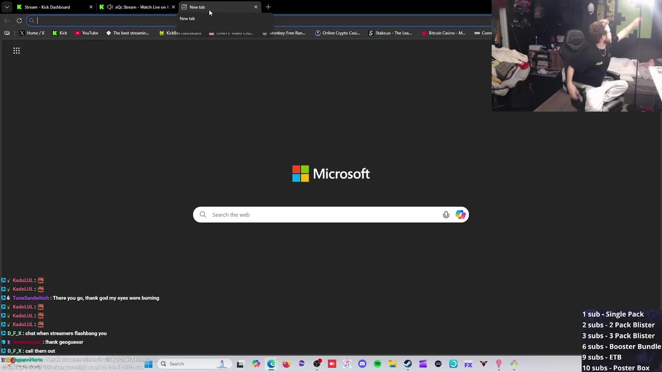Image resolution: width=662 pixels, height=372 pixels.
Task: Open the tab search dropdown arrow
Action: click(7, 7)
